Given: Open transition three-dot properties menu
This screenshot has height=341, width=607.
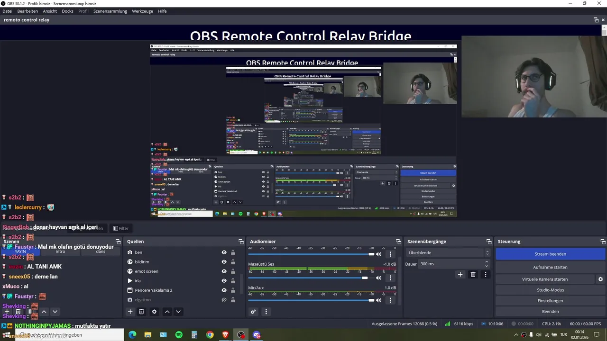Looking at the screenshot, I should 485,274.
